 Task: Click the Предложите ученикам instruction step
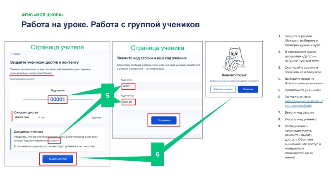[x=303, y=90]
